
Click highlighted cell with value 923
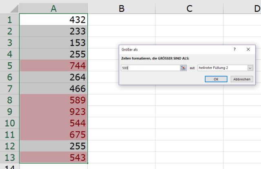53,111
